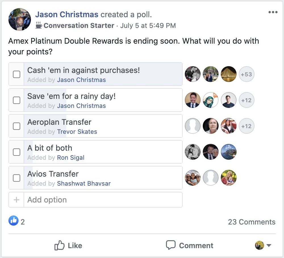Show +12 more voters for rainy day option
The height and width of the screenshot is (258, 284).
point(246,100)
